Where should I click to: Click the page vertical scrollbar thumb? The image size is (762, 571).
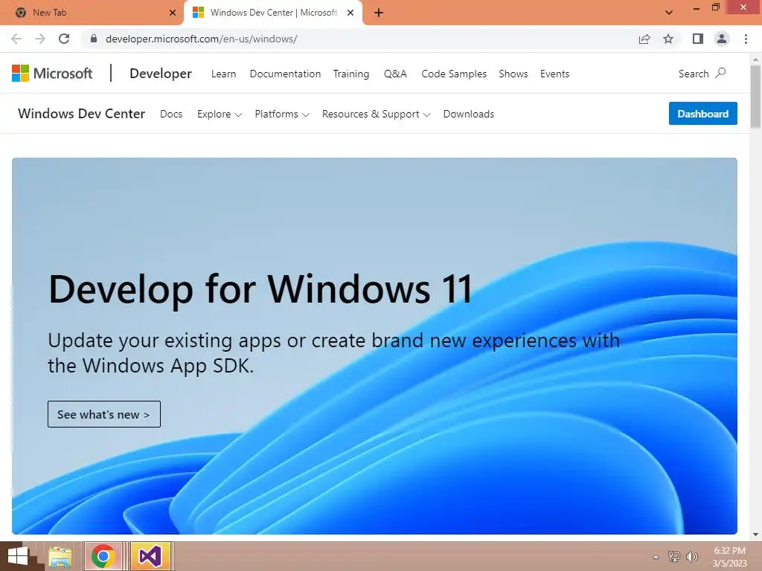(755, 96)
